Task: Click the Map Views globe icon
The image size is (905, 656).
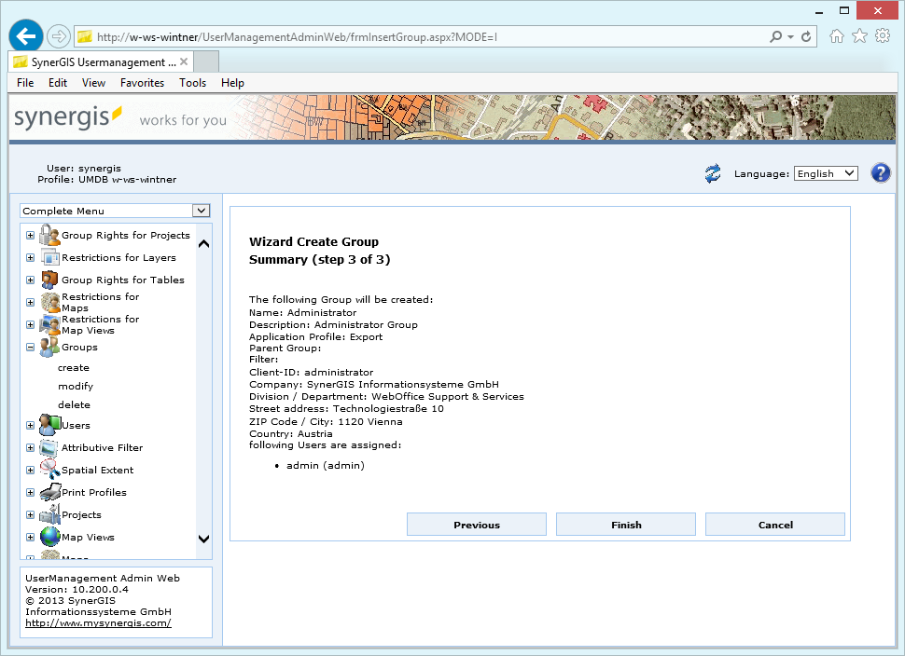Action: 49,537
